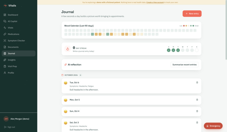Click mood emoji on Tue, Oct 6 entry

[66, 83]
